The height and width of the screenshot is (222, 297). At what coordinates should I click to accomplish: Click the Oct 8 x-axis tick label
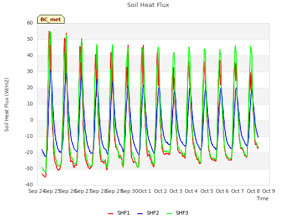253,191
